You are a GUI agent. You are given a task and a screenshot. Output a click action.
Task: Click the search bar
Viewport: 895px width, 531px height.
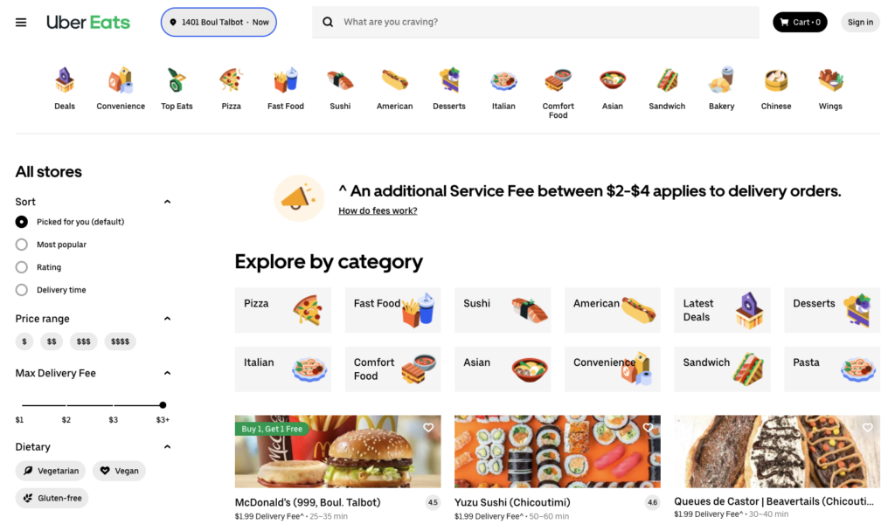point(536,22)
